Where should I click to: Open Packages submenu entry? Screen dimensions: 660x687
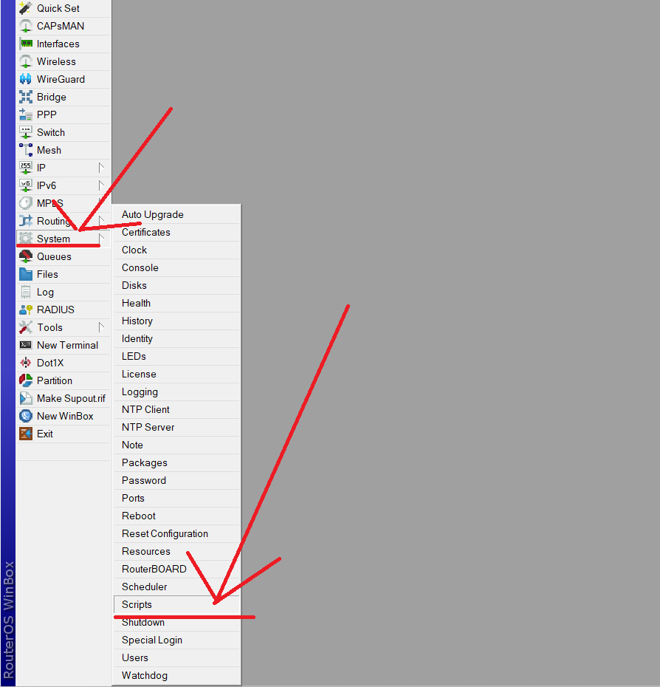177,463
